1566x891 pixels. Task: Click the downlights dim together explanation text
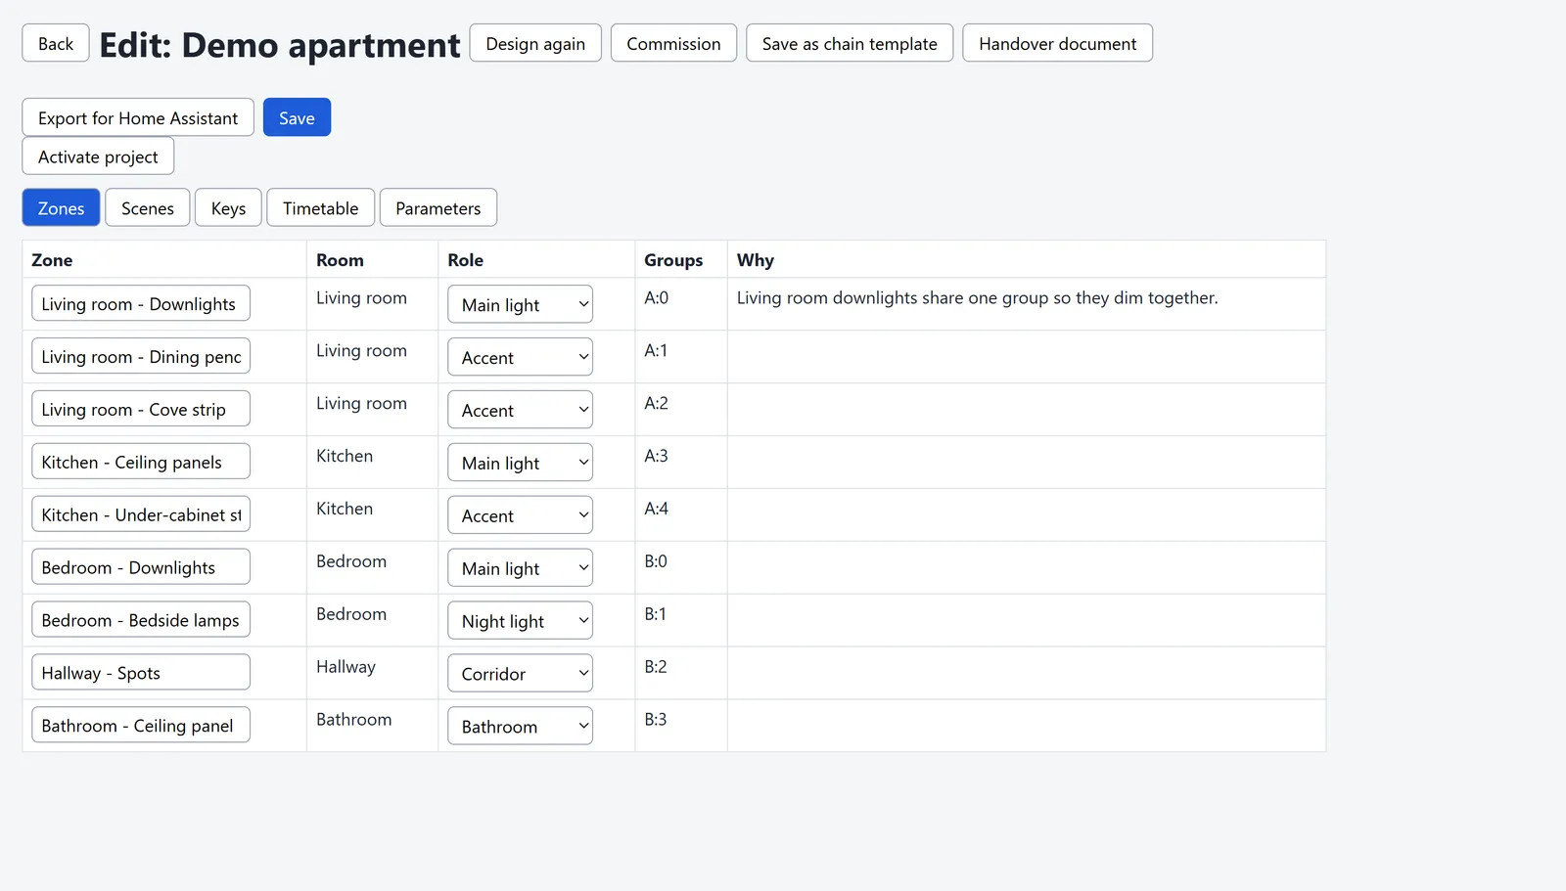(x=977, y=297)
